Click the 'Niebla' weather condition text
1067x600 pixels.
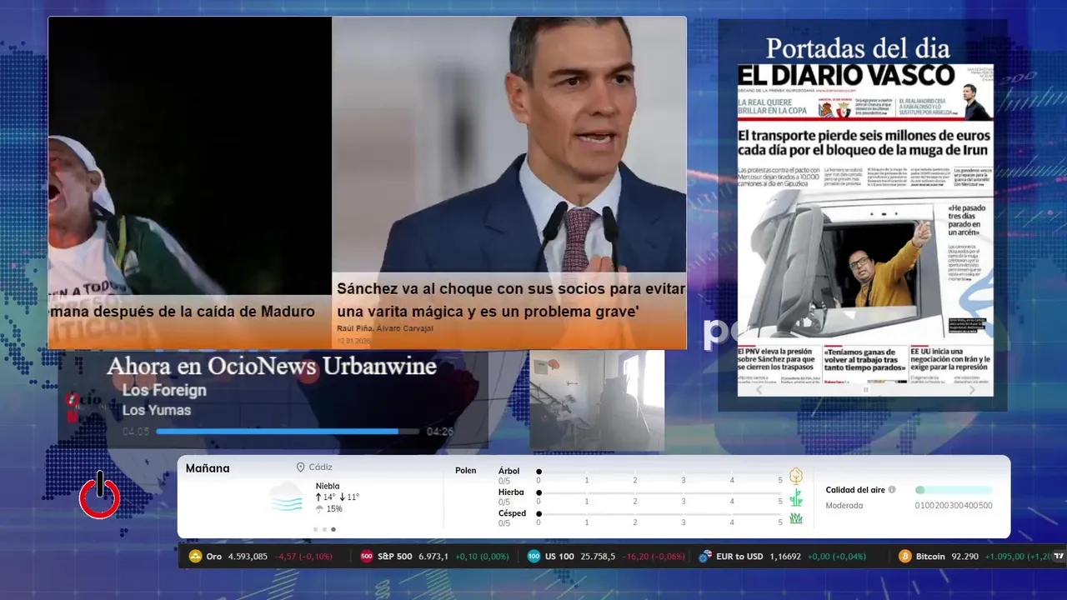(328, 486)
